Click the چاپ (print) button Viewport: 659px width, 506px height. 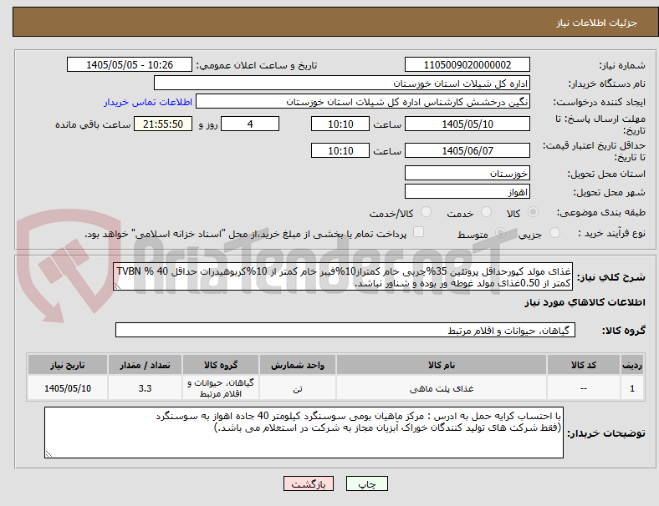tap(366, 483)
